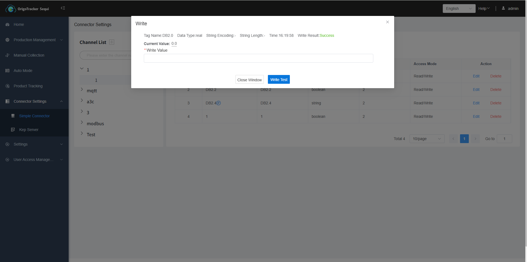The height and width of the screenshot is (262, 527).
Task: Open Manual Collection in sidebar
Action: (x=29, y=55)
